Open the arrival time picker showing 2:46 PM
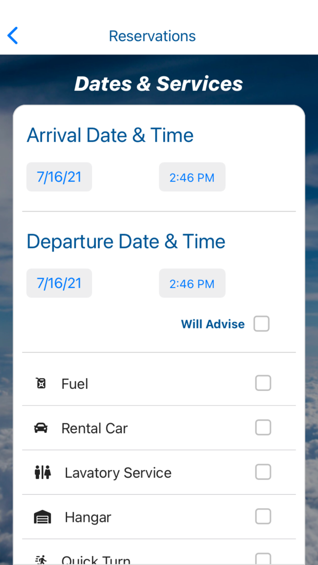This screenshot has width=318, height=565. [192, 177]
